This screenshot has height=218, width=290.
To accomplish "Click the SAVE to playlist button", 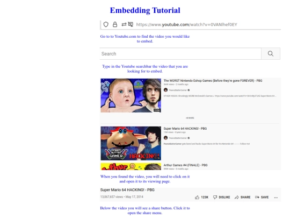I will click(x=262, y=197).
